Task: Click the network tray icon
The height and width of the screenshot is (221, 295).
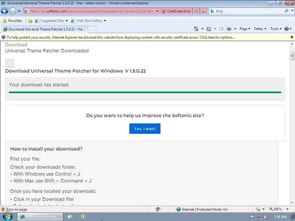Action: (x=259, y=217)
